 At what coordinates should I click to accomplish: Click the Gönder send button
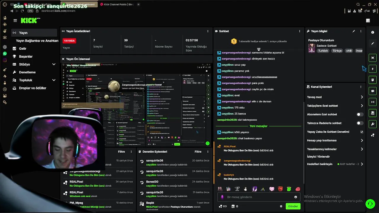293,206
